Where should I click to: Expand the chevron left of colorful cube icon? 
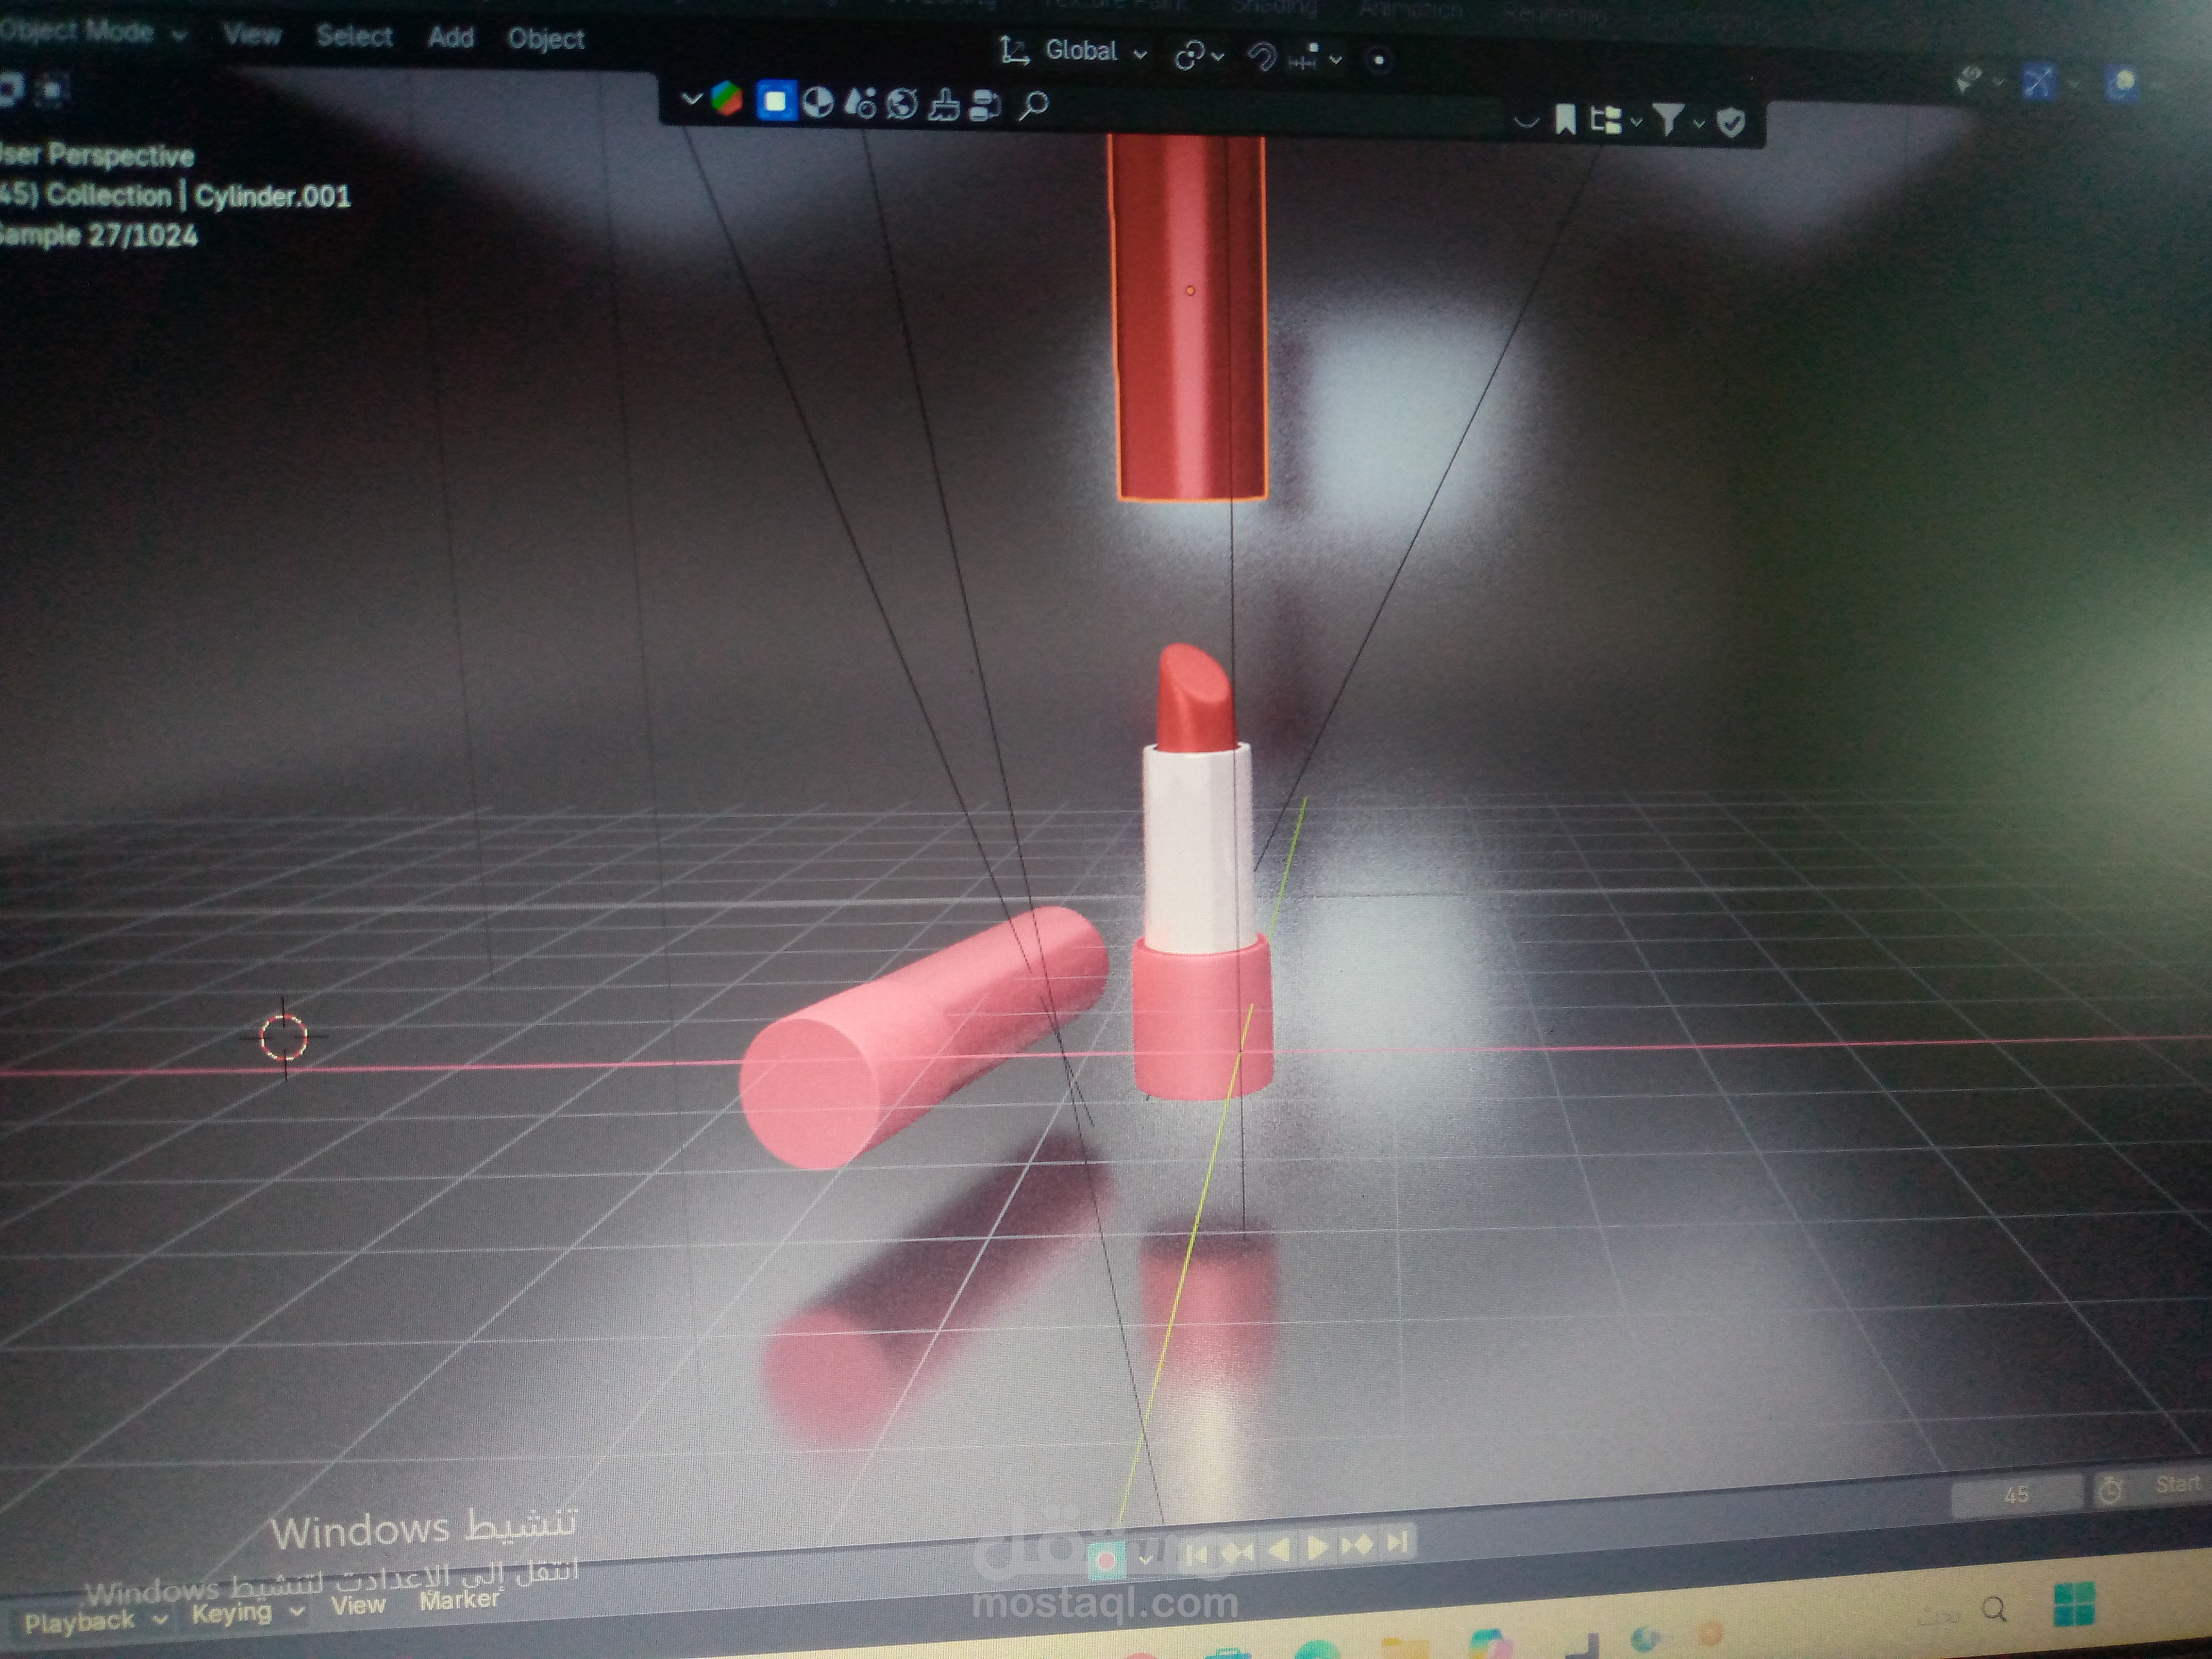pyautogui.click(x=691, y=99)
